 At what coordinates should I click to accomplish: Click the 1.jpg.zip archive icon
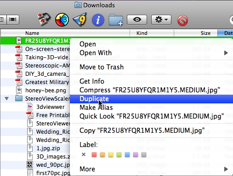[30, 148]
